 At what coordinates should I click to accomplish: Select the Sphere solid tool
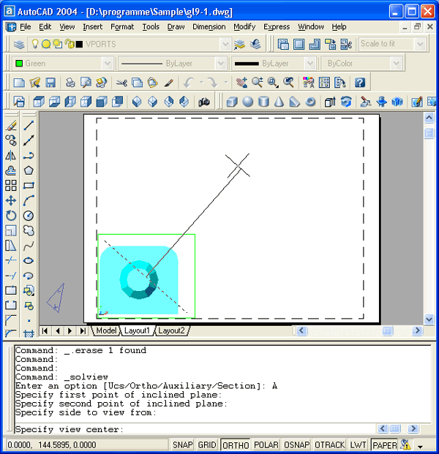(x=248, y=102)
